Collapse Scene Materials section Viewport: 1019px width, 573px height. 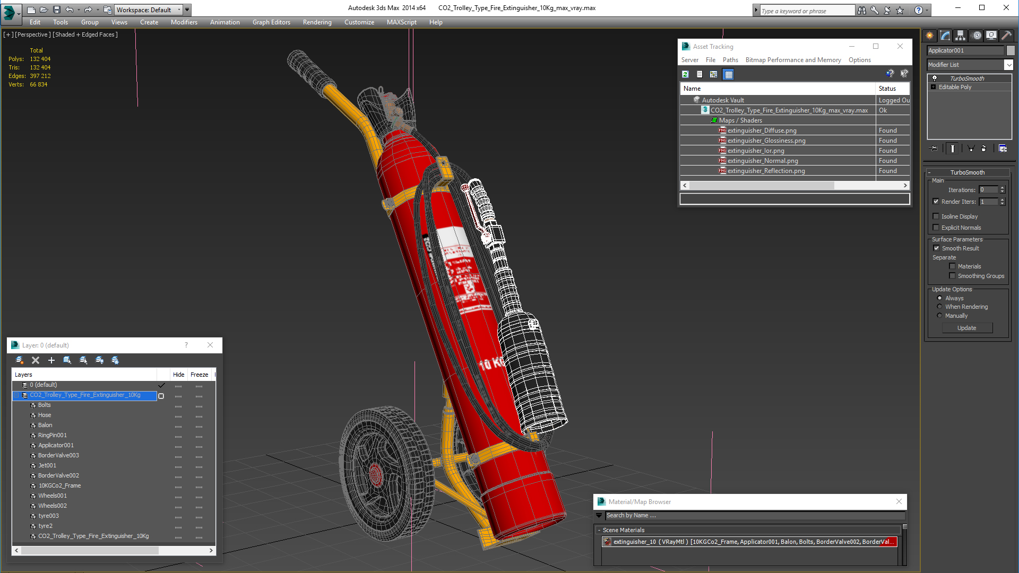click(599, 530)
